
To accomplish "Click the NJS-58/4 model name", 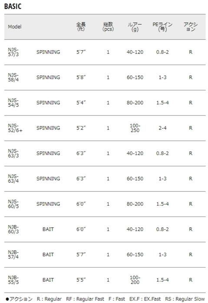I will 13,77.
